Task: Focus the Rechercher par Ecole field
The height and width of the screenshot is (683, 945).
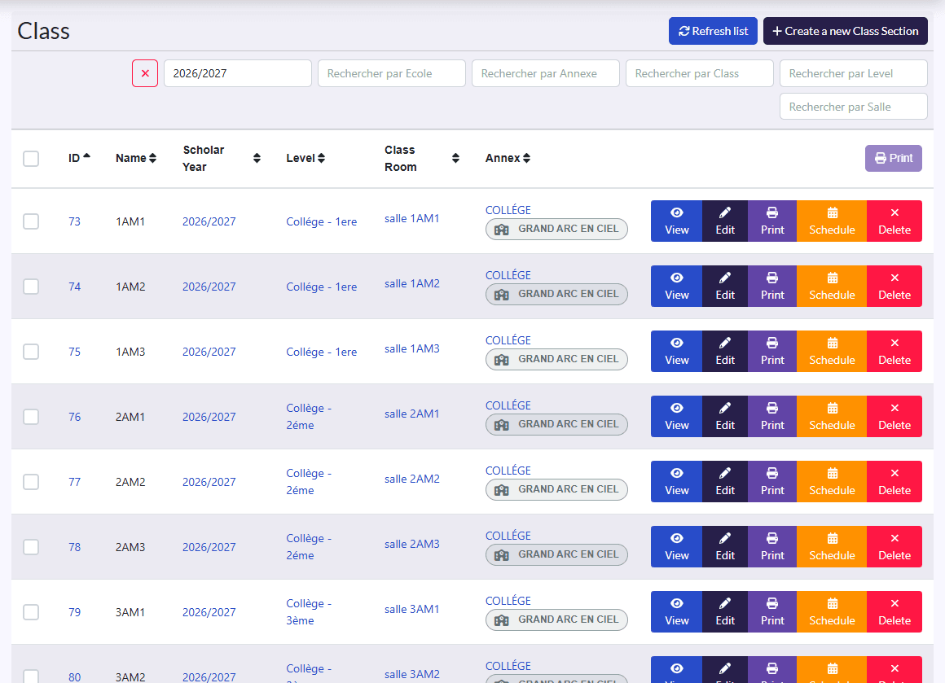Action: (x=392, y=73)
